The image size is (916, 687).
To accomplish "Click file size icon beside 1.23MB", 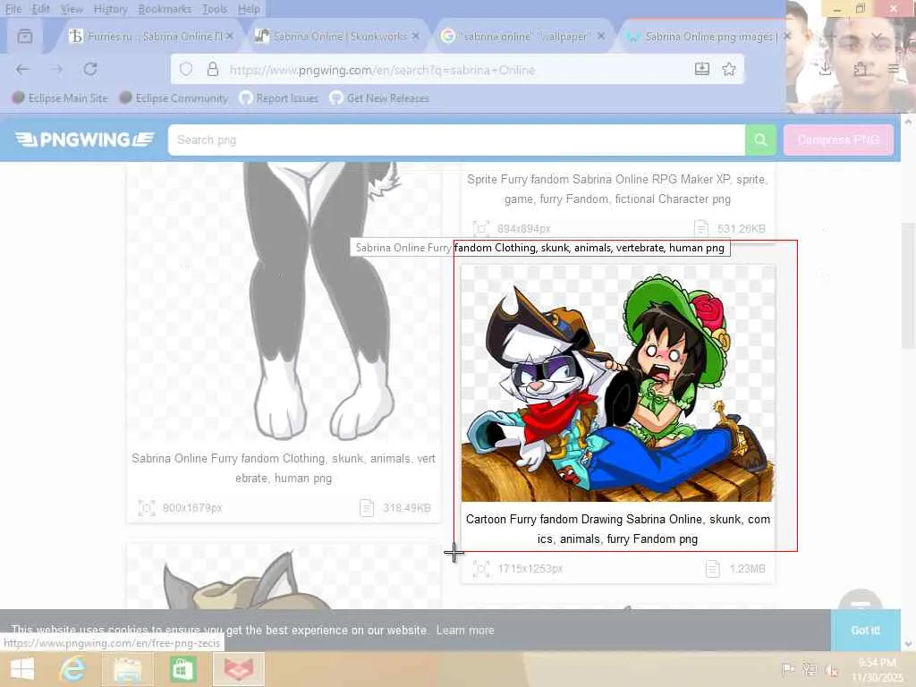I will (x=713, y=568).
